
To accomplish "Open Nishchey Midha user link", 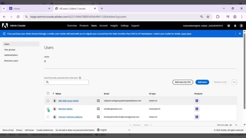I will (65, 109).
